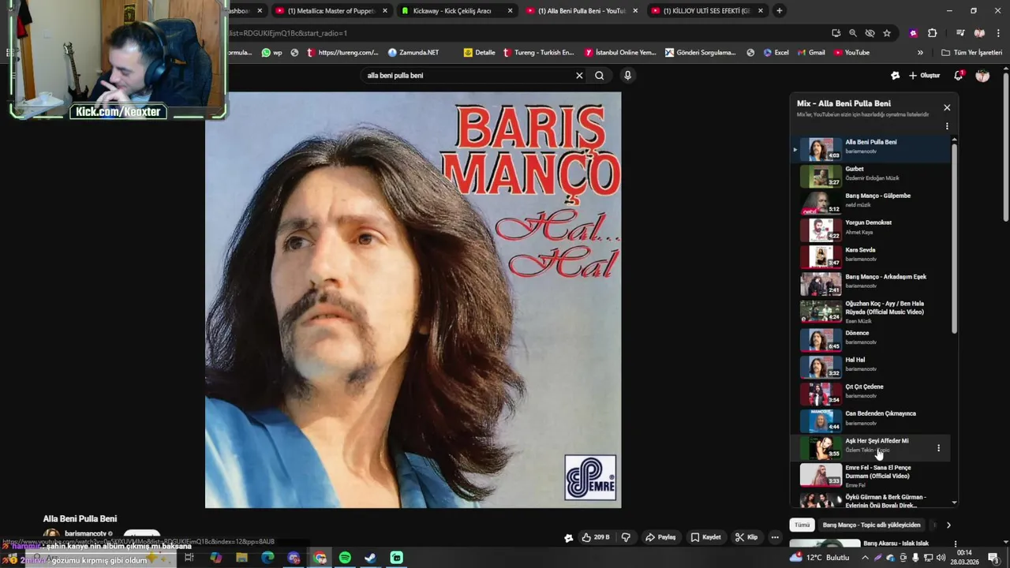
Task: Close the Mix playlist panel
Action: tap(947, 107)
